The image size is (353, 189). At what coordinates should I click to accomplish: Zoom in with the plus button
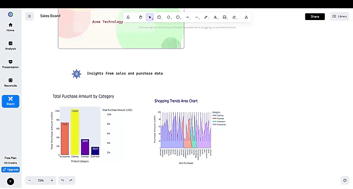pyautogui.click(x=52, y=180)
